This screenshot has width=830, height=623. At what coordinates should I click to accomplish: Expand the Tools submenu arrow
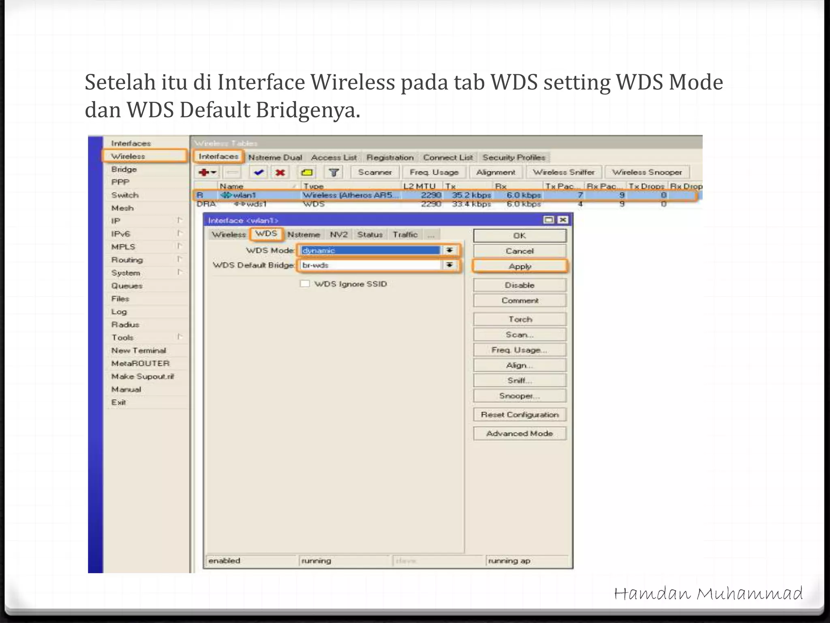[x=180, y=337]
